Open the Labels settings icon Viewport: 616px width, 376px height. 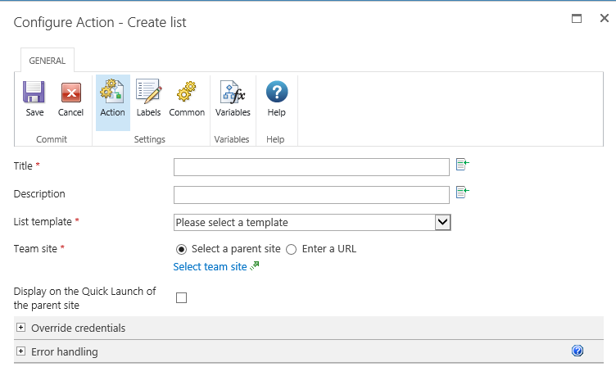click(148, 93)
